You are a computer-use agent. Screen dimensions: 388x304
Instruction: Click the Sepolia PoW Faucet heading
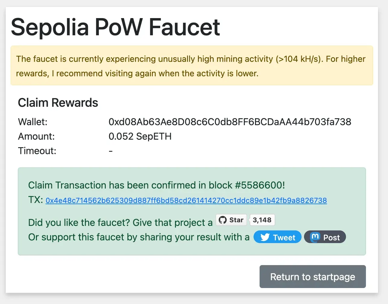[115, 27]
